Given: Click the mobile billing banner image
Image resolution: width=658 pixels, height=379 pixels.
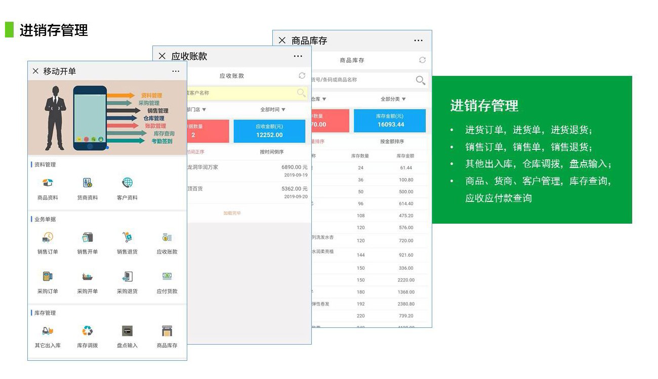Looking at the screenshot, I should pos(107,118).
